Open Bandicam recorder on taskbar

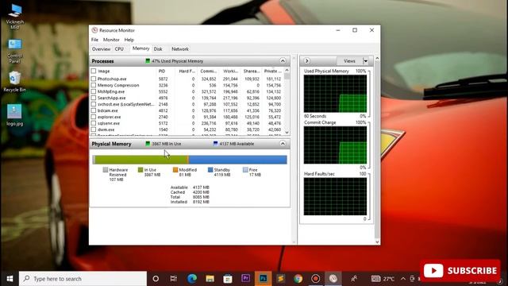coord(316,279)
